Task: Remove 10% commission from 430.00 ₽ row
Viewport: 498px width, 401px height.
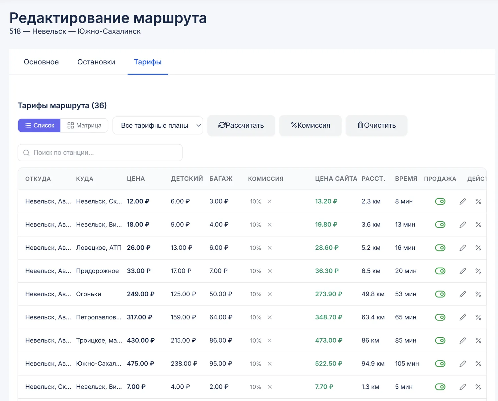Action: (270, 341)
